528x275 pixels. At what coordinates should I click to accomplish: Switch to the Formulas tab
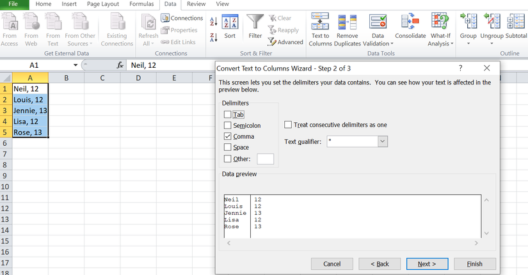141,4
